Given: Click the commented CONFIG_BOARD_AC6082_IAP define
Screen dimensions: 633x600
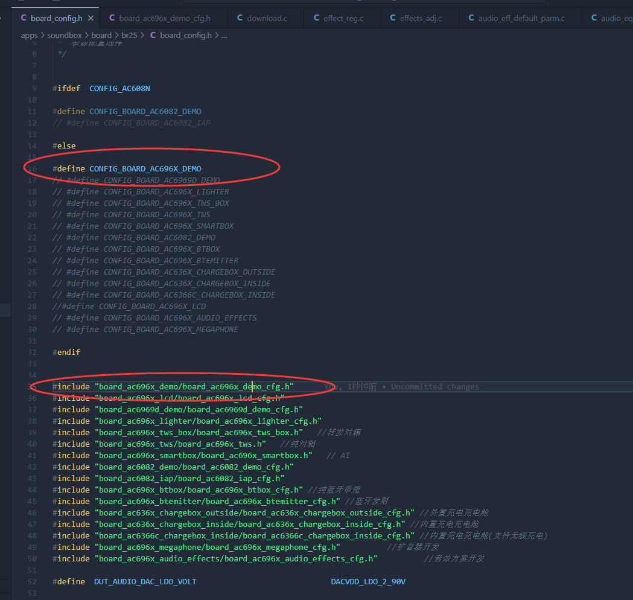Looking at the screenshot, I should point(131,123).
